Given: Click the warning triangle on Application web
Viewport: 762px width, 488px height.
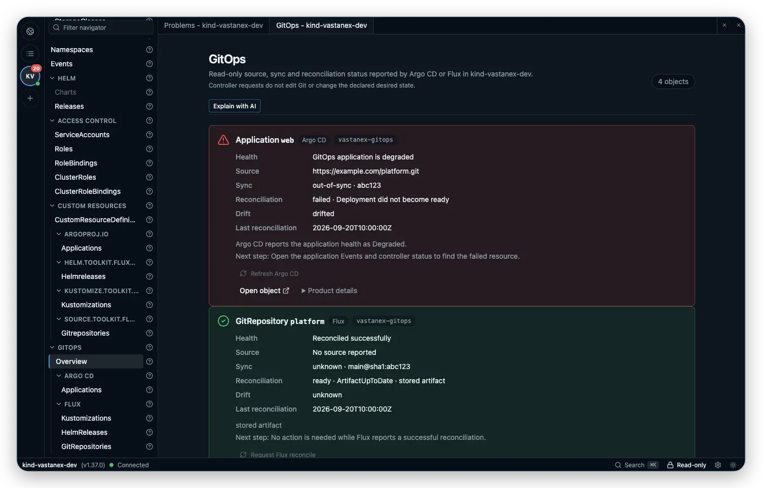Looking at the screenshot, I should click(223, 140).
